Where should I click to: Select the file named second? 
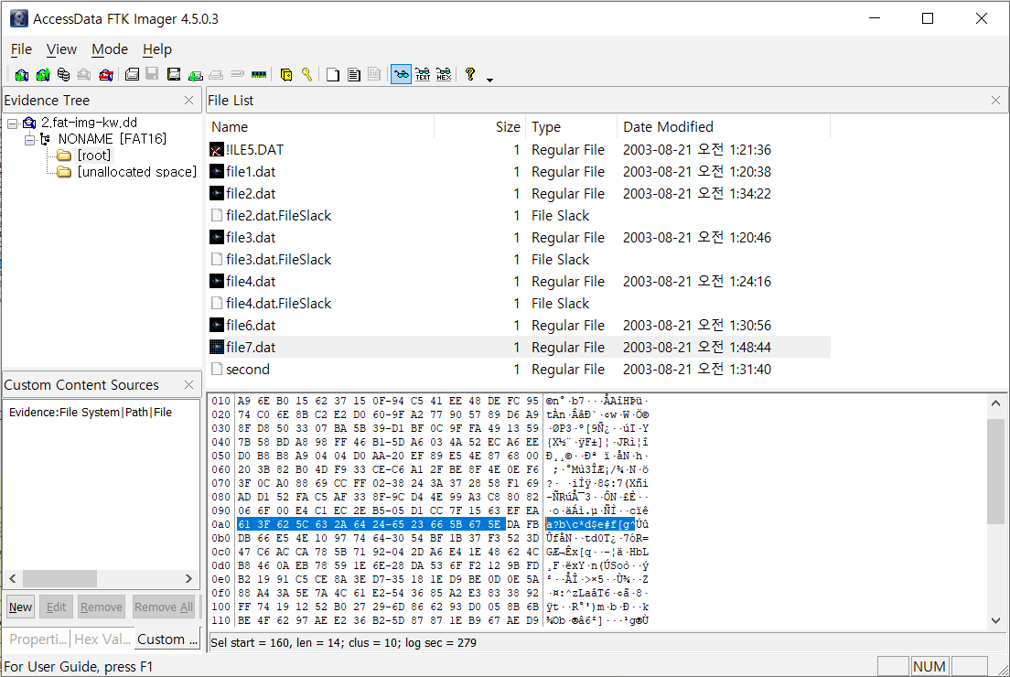pyautogui.click(x=247, y=369)
